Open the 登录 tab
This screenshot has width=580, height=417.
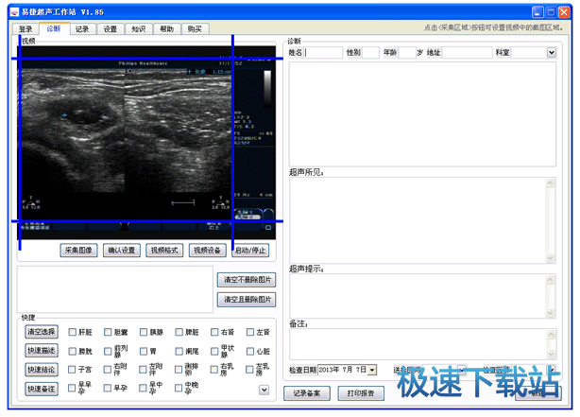(x=26, y=29)
